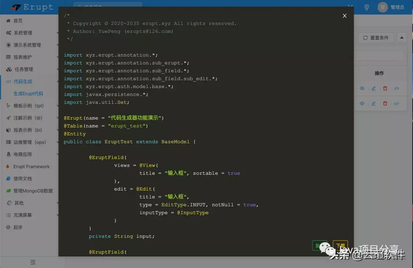
Task: Click the inputType = @InputType line
Action: 174,213
